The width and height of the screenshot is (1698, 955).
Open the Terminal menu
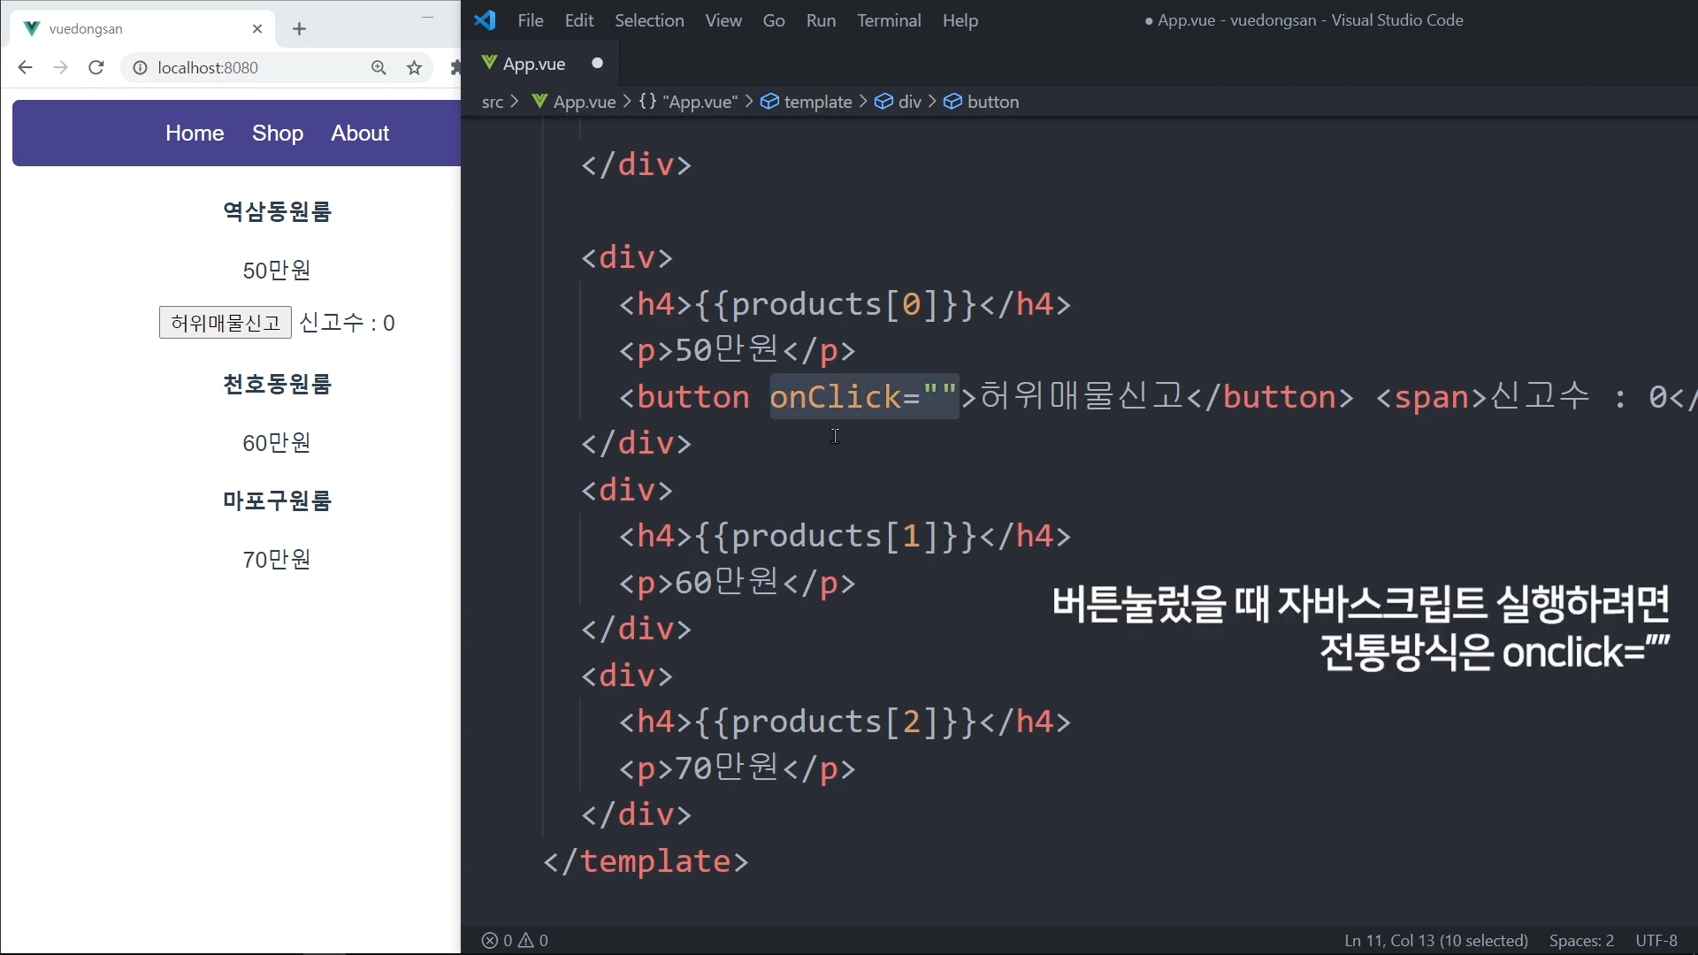click(x=888, y=20)
